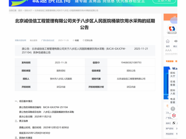
Task: Click the 招标公告 information type cell
Action: 131,71
